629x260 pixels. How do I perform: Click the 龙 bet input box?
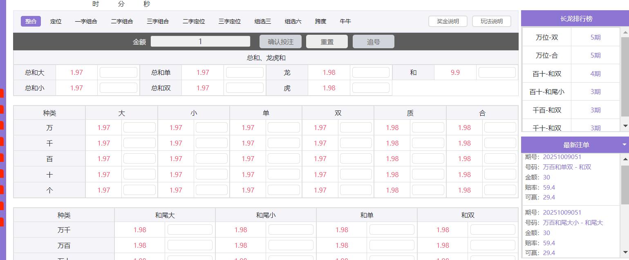[370, 72]
